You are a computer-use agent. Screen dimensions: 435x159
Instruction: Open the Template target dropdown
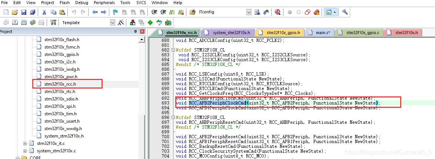point(112,23)
